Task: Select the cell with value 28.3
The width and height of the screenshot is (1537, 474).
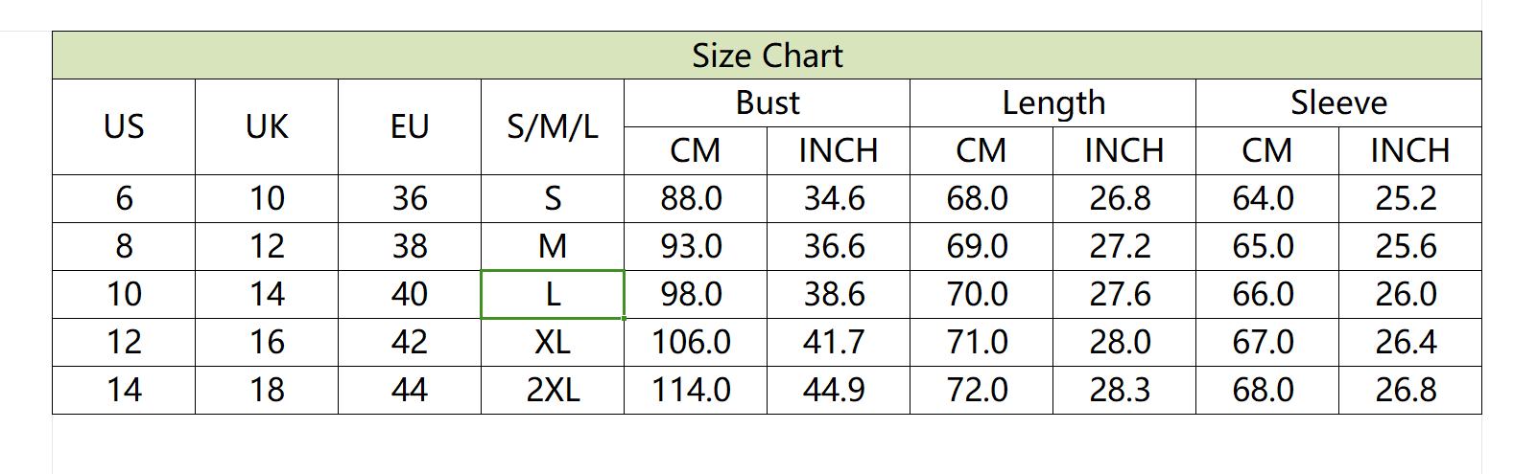Action: pyautogui.click(x=1124, y=390)
